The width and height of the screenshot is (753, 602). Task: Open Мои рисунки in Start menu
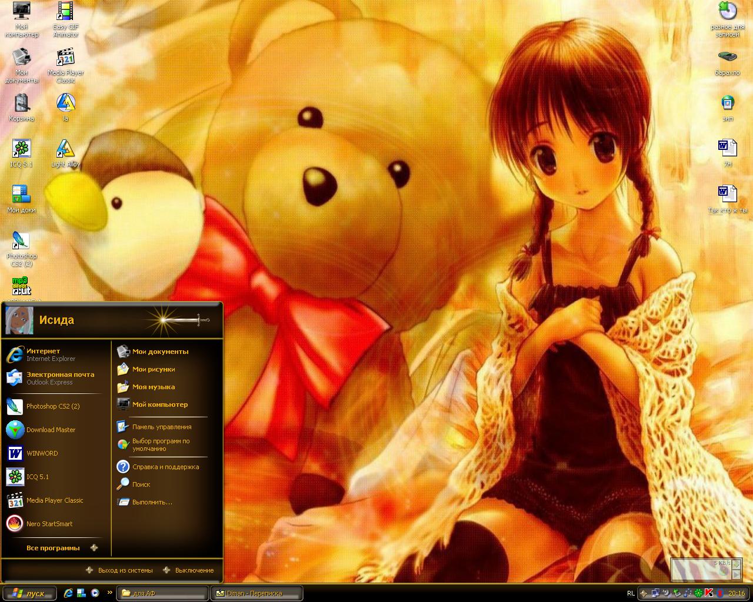click(x=166, y=369)
